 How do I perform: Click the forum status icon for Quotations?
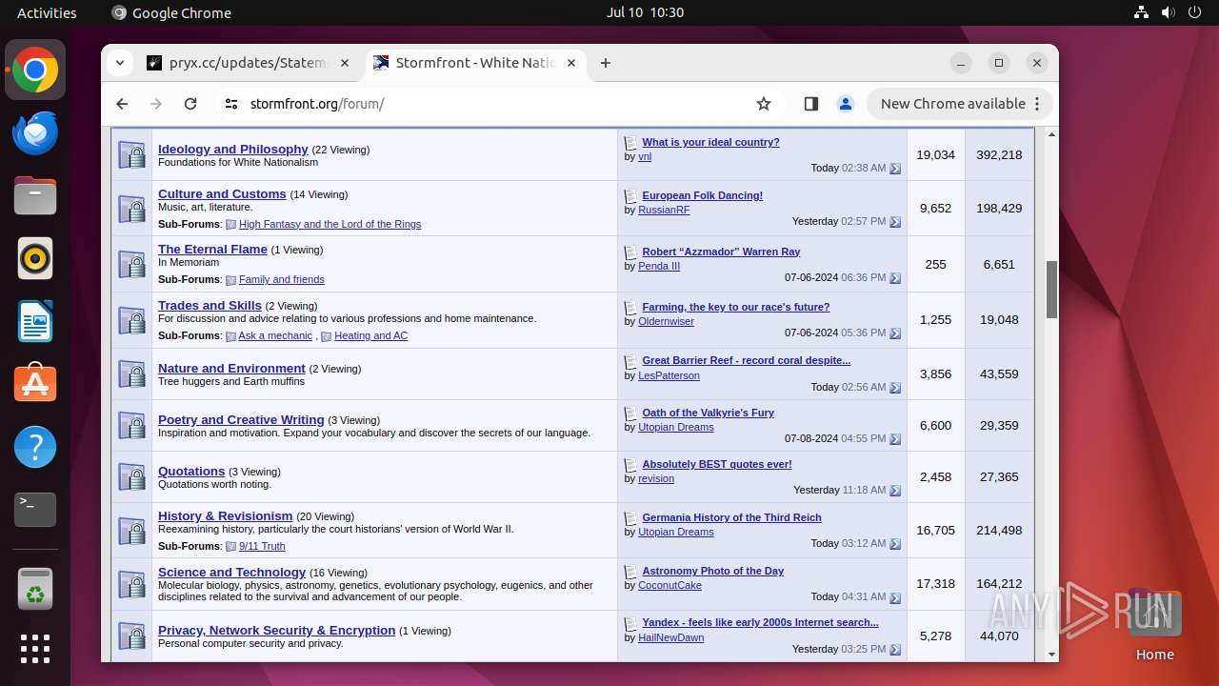pos(131,476)
